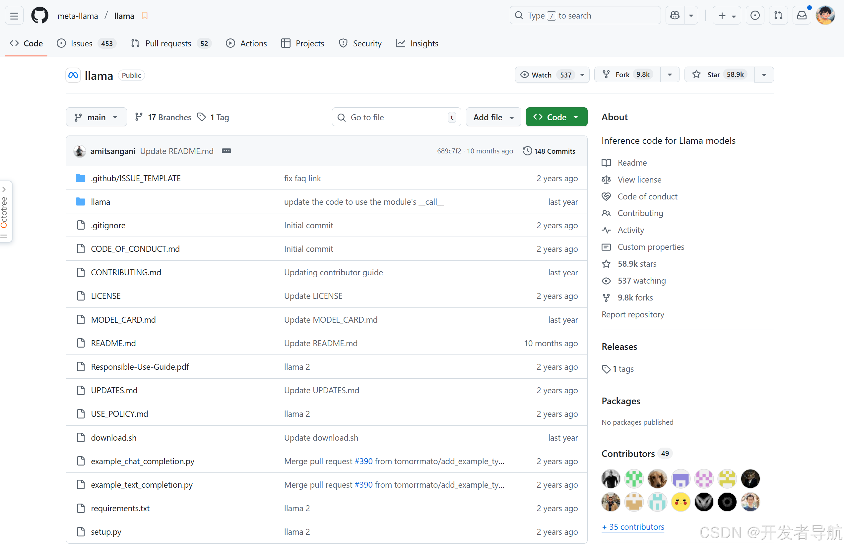The height and width of the screenshot is (546, 844).
Task: Open the notifications inbox icon
Action: pyautogui.click(x=802, y=16)
